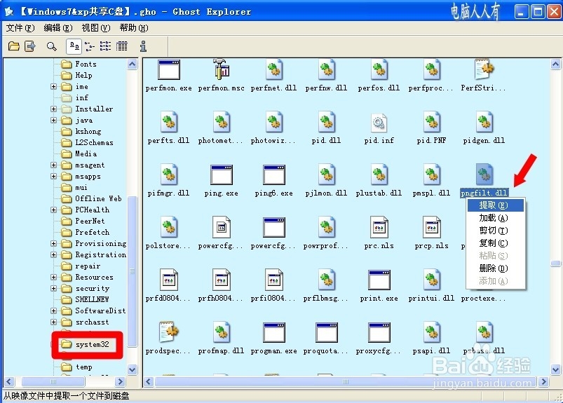Viewport: 563px width, 403px height.
Task: Select the PerfStri... file icon
Action: click(484, 69)
